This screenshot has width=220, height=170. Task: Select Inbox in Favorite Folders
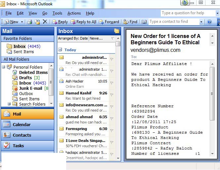(x=23, y=46)
